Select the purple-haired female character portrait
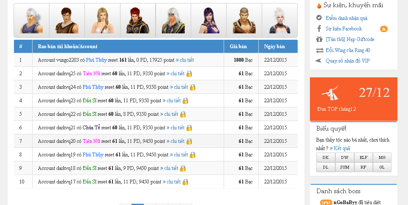 (208, 20)
